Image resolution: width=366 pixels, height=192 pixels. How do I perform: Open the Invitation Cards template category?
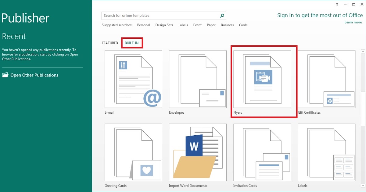[x=262, y=152]
